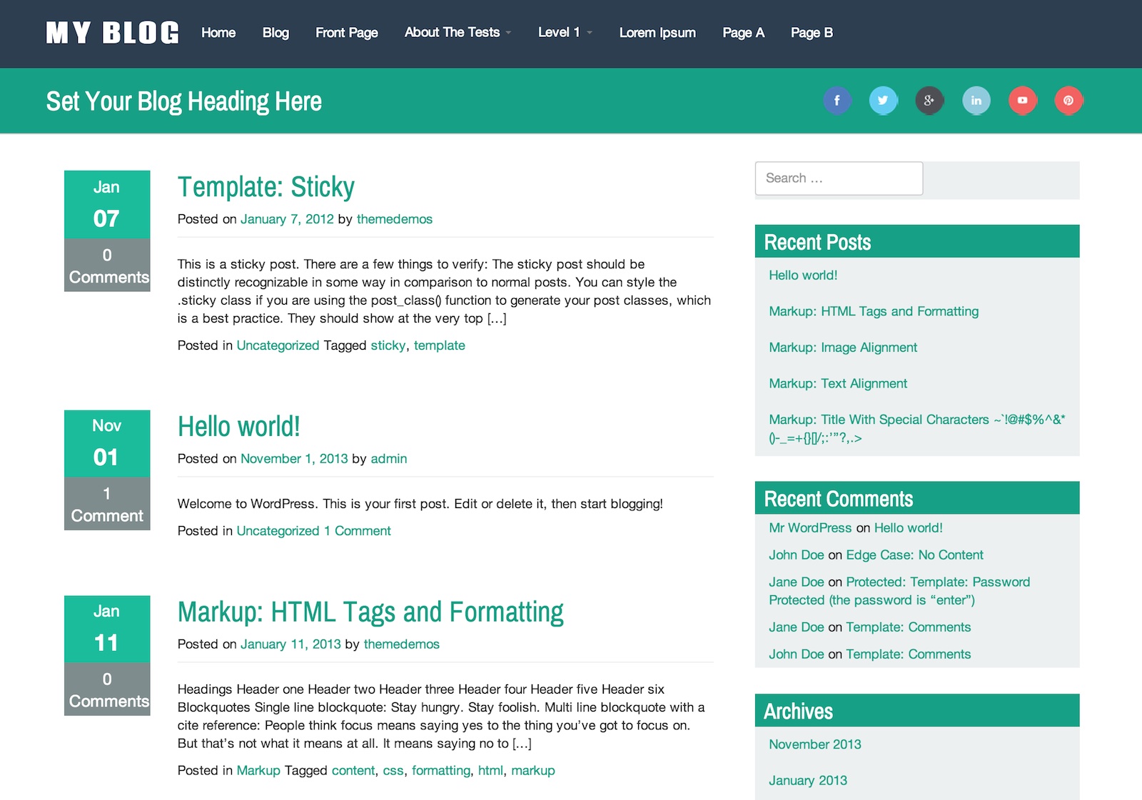Click the Search input field

click(x=838, y=178)
